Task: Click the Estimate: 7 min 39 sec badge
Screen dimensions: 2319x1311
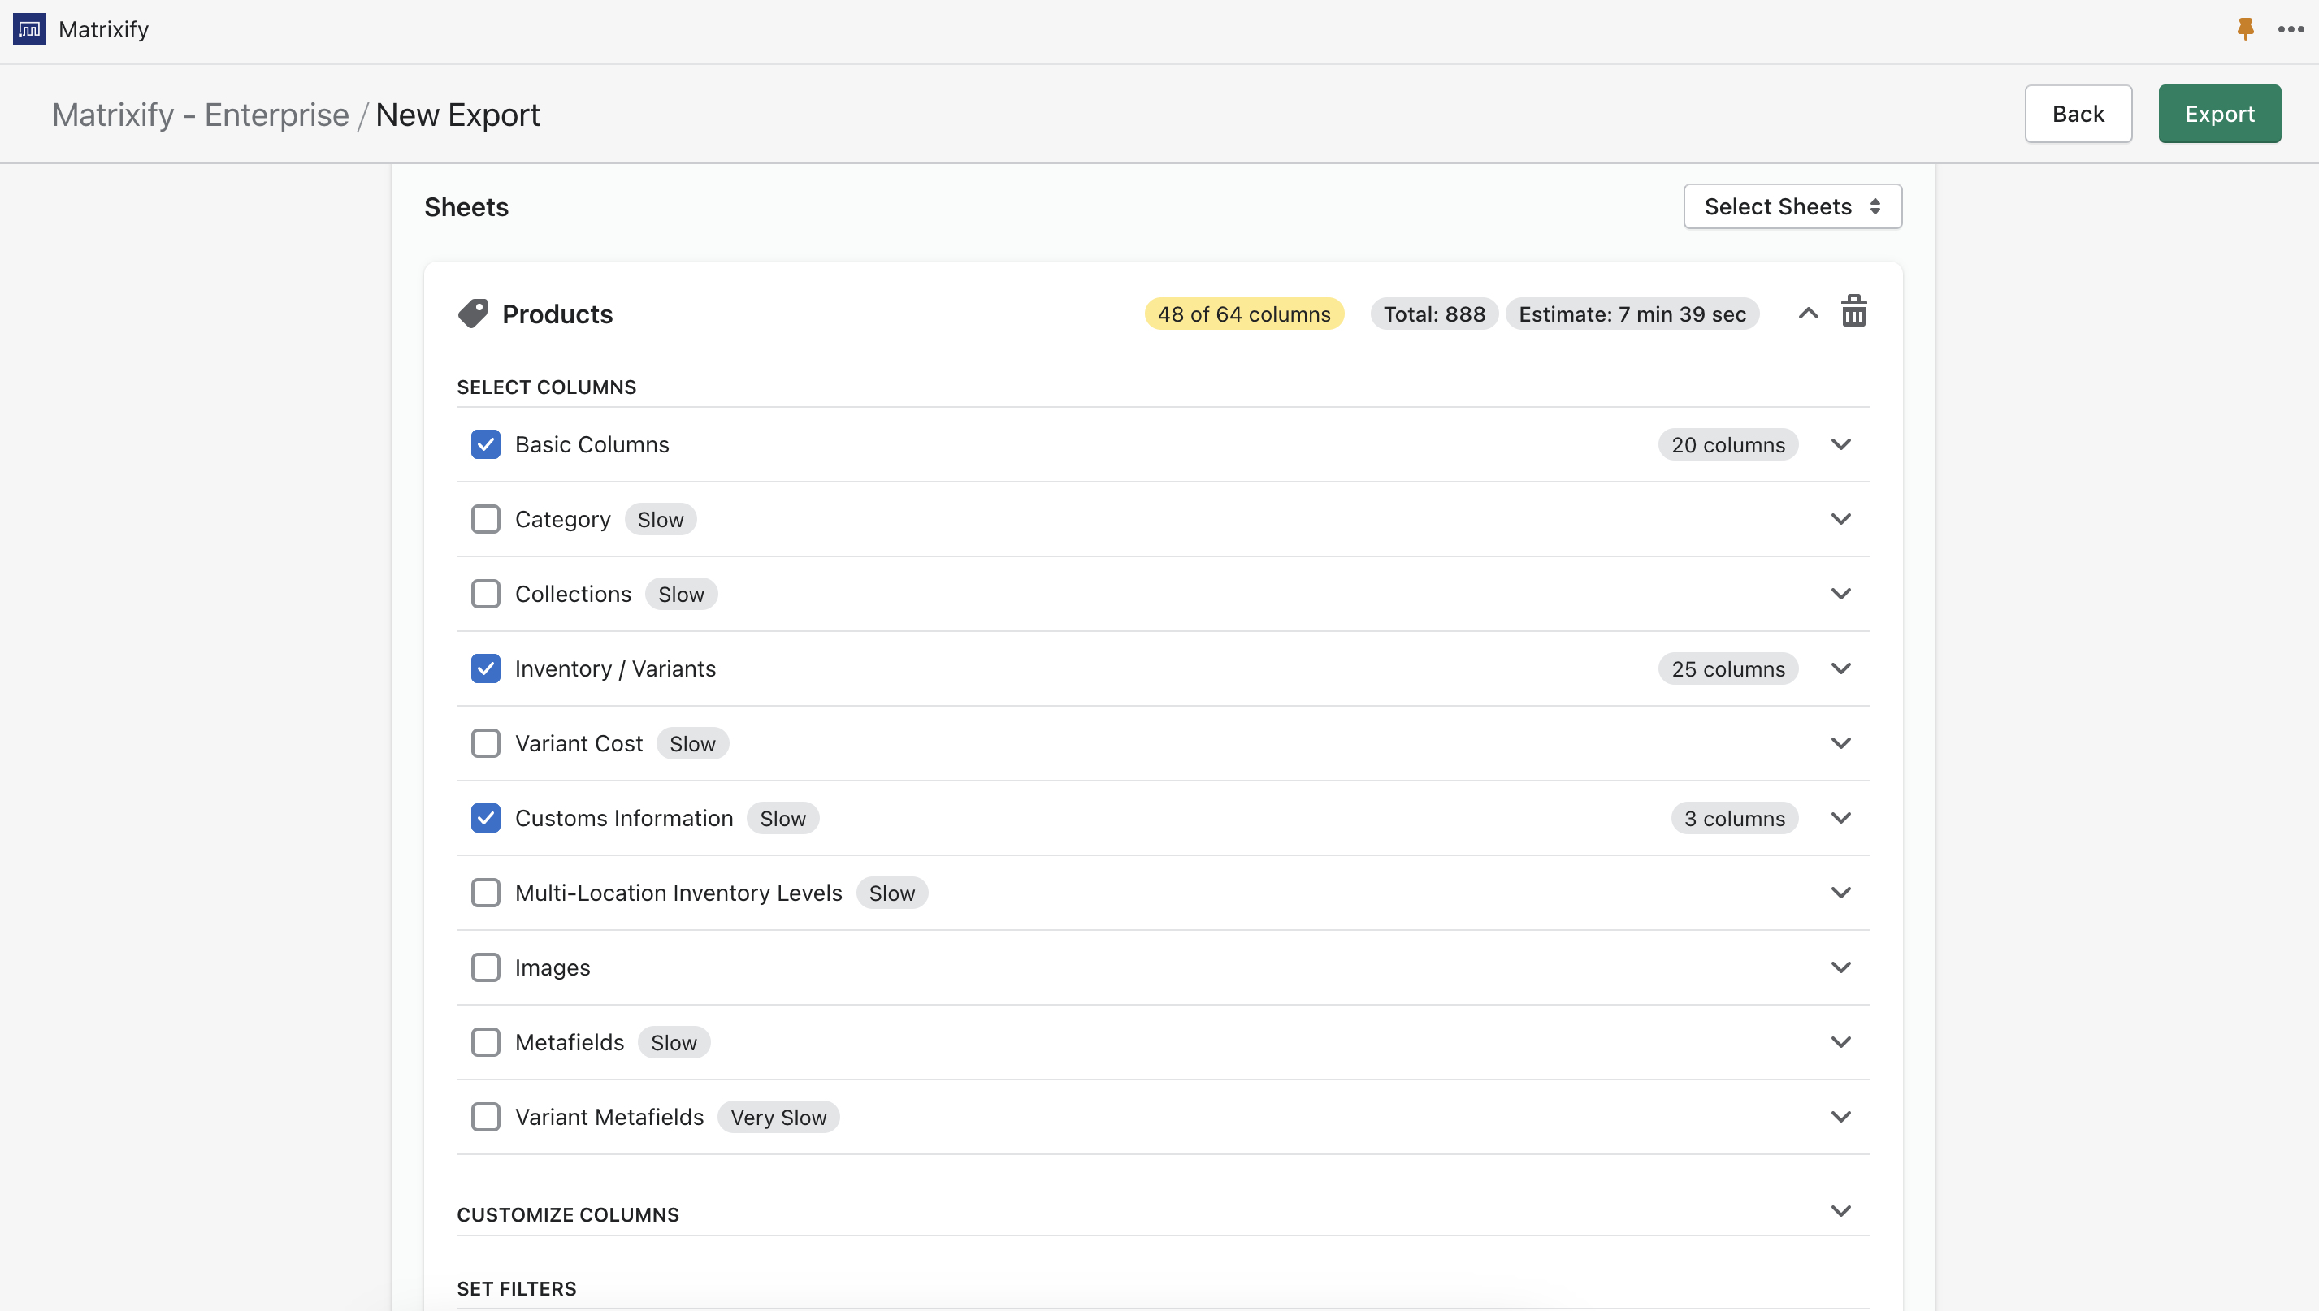Action: (1632, 314)
